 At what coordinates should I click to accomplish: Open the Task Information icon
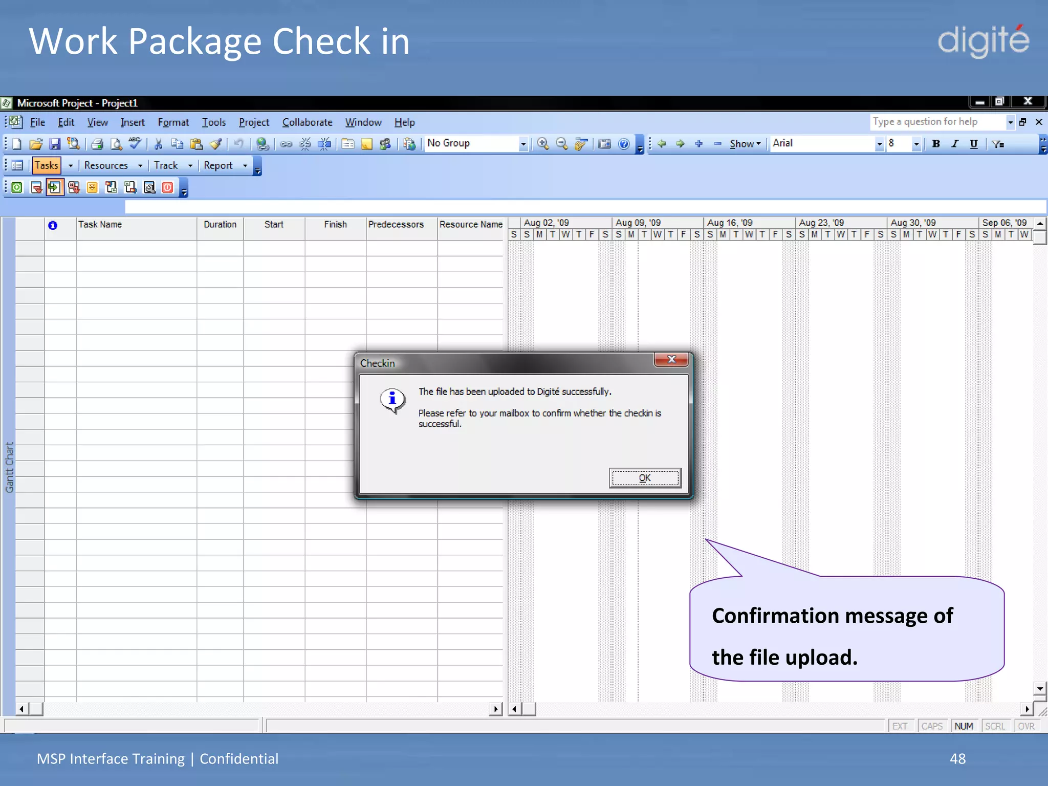pyautogui.click(x=348, y=144)
